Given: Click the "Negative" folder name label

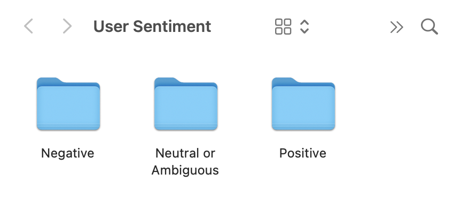Looking at the screenshot, I should click(x=68, y=153).
